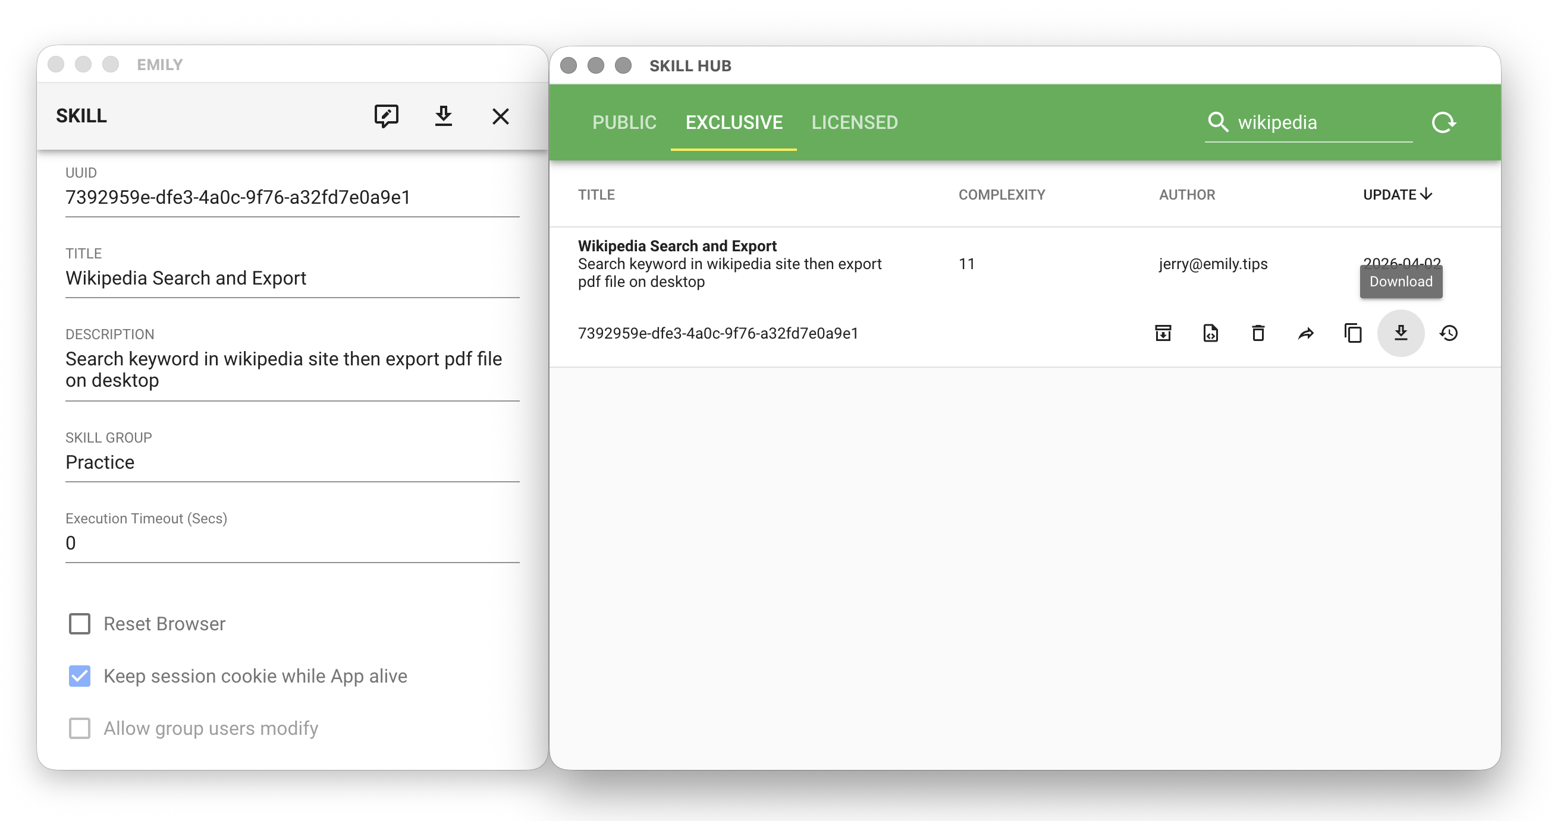
Task: Toggle Allow group users modify checkbox
Action: click(80, 728)
